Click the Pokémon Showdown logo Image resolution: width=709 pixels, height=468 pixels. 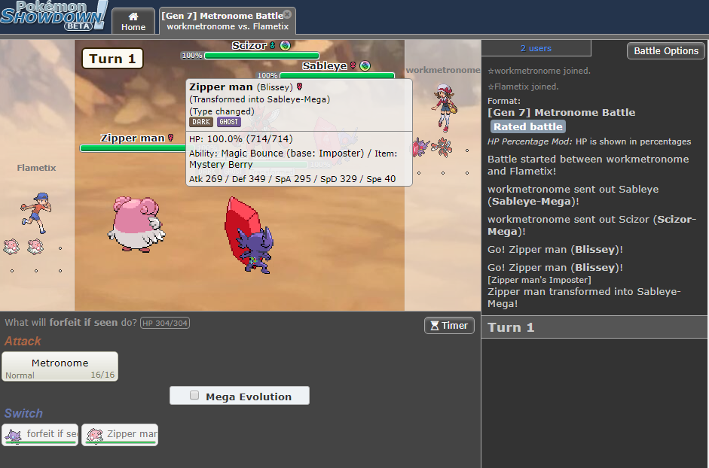(x=55, y=17)
